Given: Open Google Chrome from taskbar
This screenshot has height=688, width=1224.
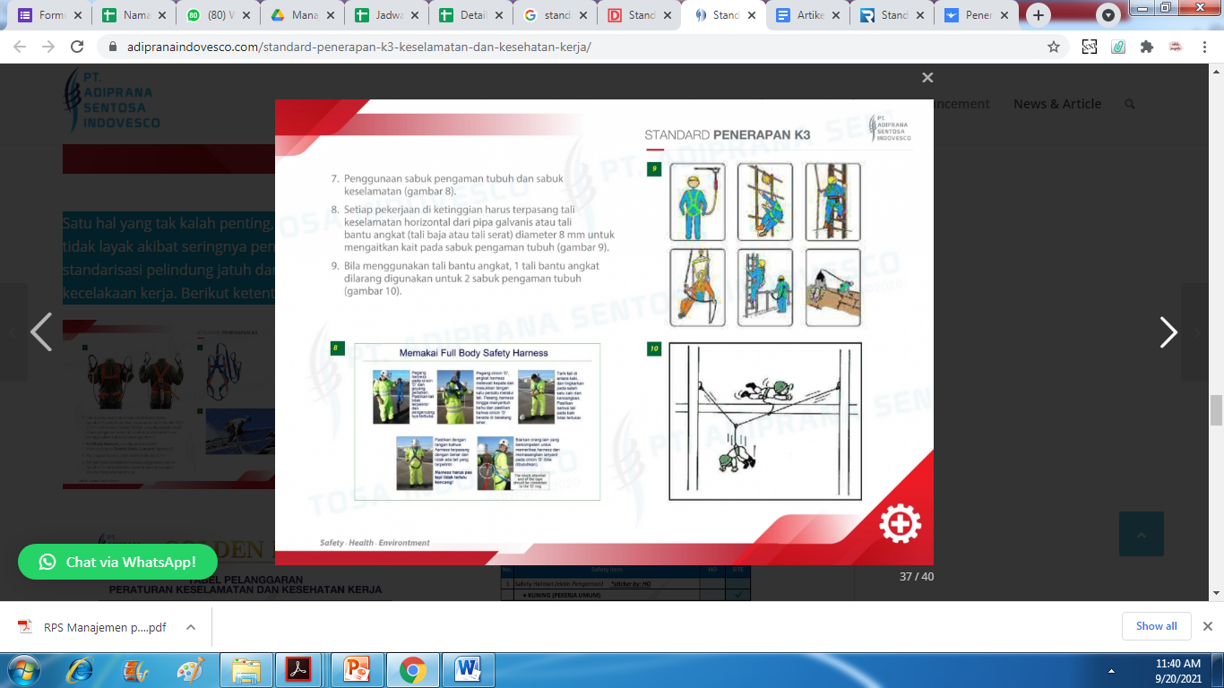Looking at the screenshot, I should click(x=412, y=670).
